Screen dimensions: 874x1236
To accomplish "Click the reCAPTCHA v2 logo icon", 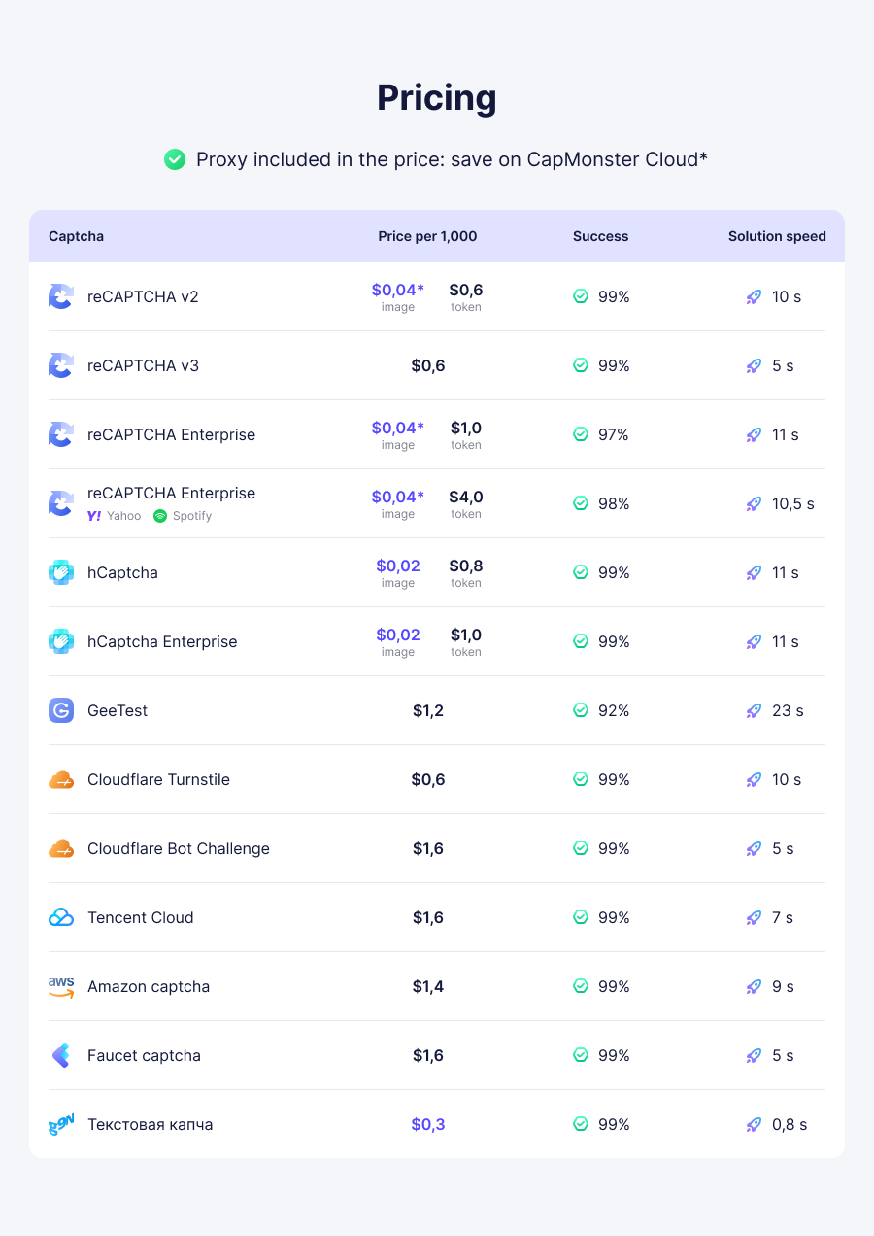I will coord(61,296).
